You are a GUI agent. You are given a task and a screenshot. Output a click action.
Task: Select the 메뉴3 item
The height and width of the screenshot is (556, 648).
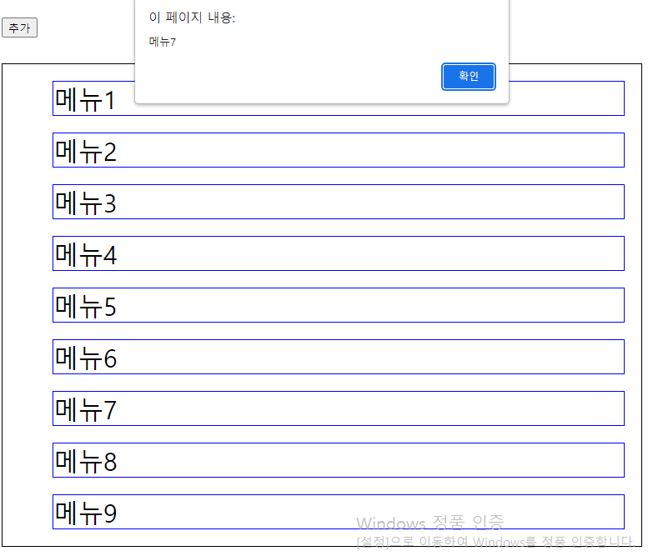coord(339,202)
